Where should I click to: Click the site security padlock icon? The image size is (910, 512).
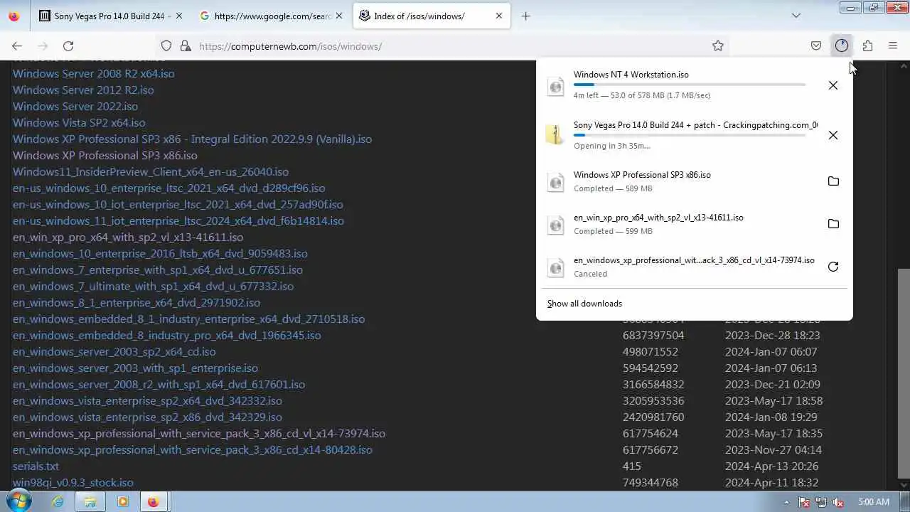tap(185, 46)
